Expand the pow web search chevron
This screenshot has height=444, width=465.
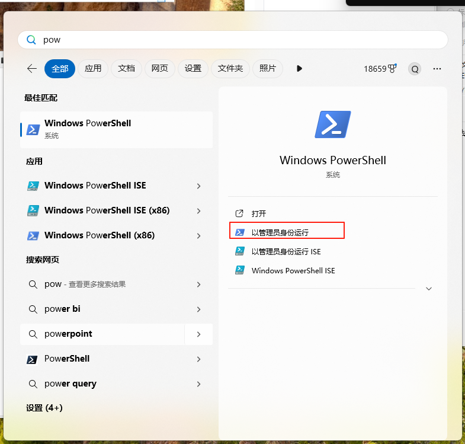coord(198,285)
